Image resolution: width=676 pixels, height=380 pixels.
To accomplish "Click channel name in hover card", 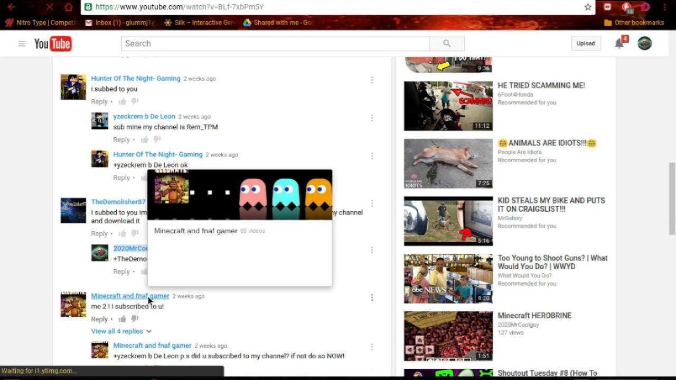I will (x=196, y=231).
